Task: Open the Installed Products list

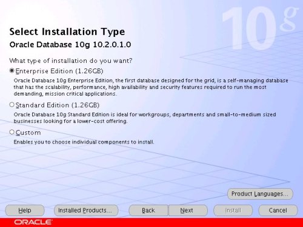Action: 86,211
